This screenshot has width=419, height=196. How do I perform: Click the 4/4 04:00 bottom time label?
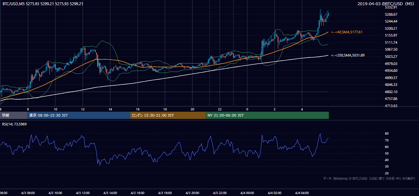(x=302, y=193)
